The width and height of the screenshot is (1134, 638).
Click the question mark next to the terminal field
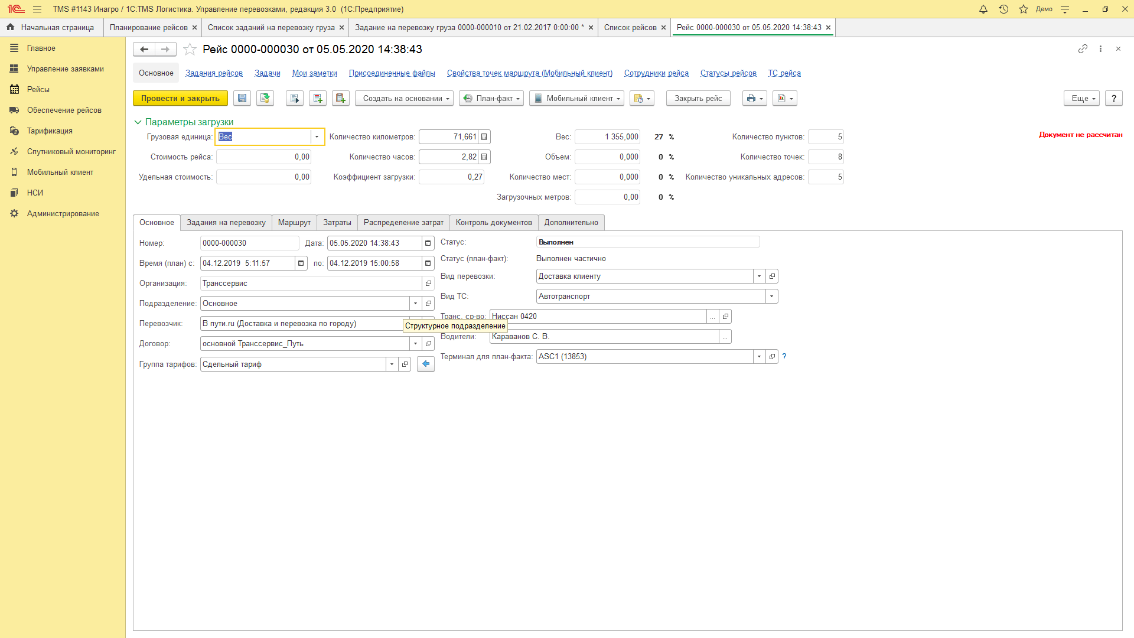[x=784, y=357]
